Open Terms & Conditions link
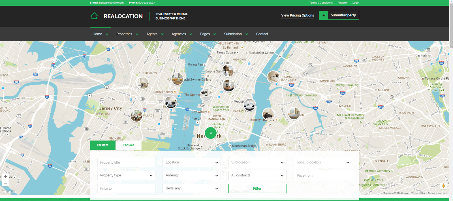 (x=321, y=3)
